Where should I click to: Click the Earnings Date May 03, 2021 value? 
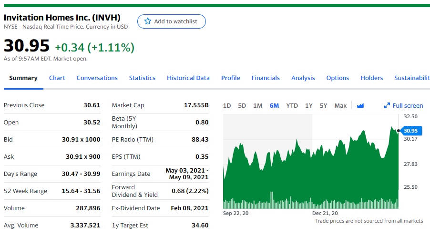187,174
